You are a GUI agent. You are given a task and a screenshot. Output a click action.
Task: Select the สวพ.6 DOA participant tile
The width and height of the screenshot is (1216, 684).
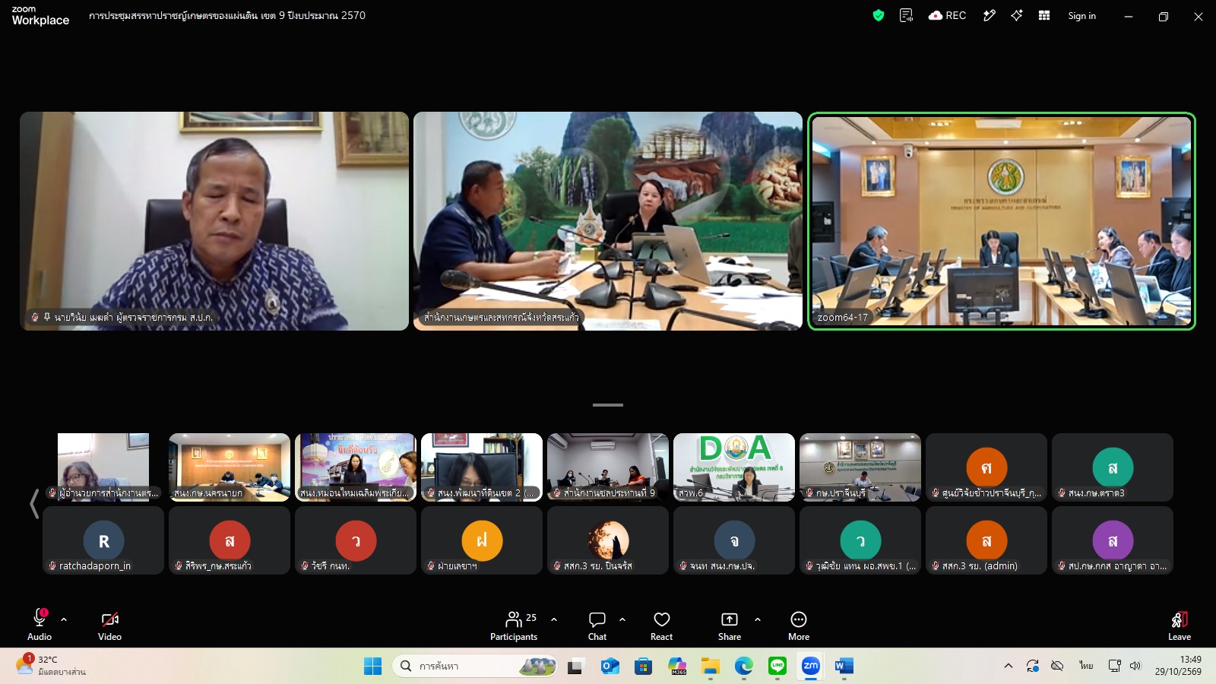[734, 467]
